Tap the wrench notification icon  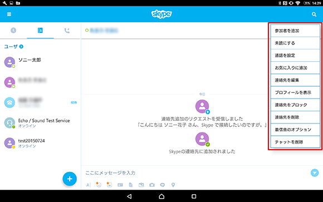4,3
